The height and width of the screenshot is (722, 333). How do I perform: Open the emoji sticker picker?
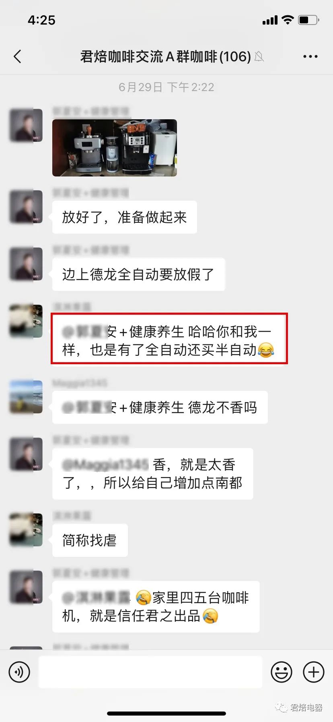click(281, 672)
